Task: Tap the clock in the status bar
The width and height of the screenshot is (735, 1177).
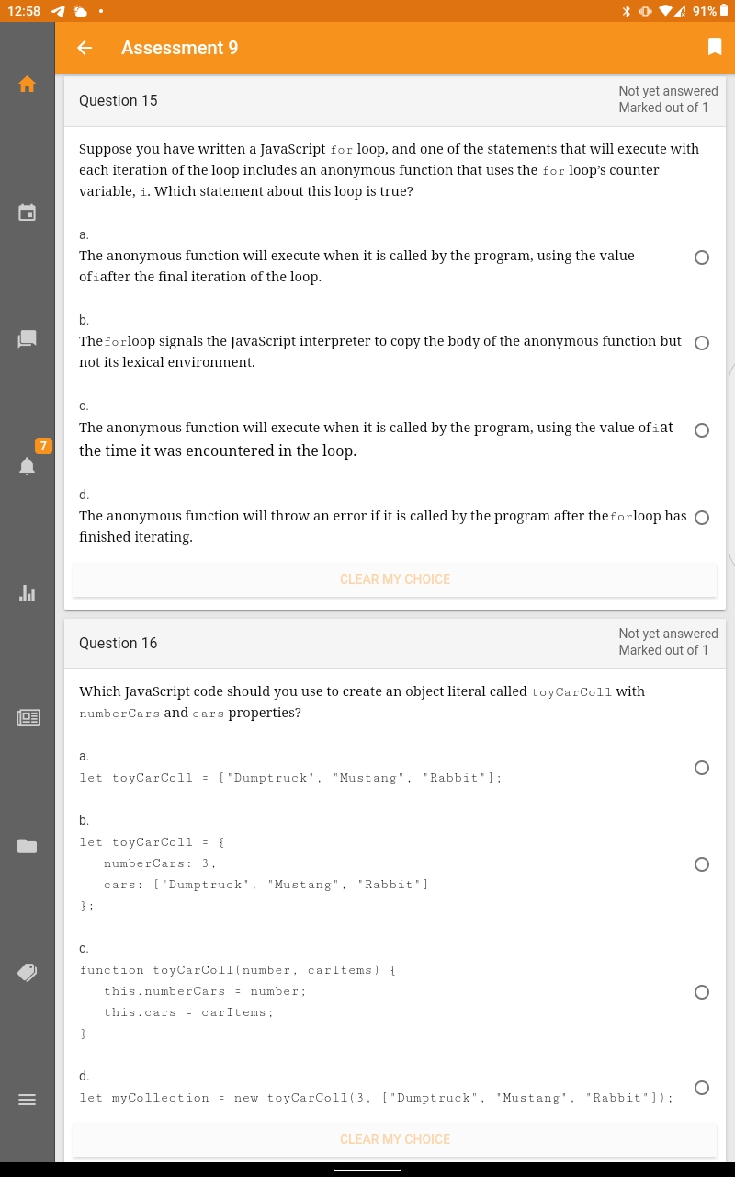Action: point(25,12)
